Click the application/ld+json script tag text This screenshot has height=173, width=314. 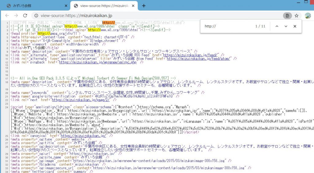(x=63, y=107)
